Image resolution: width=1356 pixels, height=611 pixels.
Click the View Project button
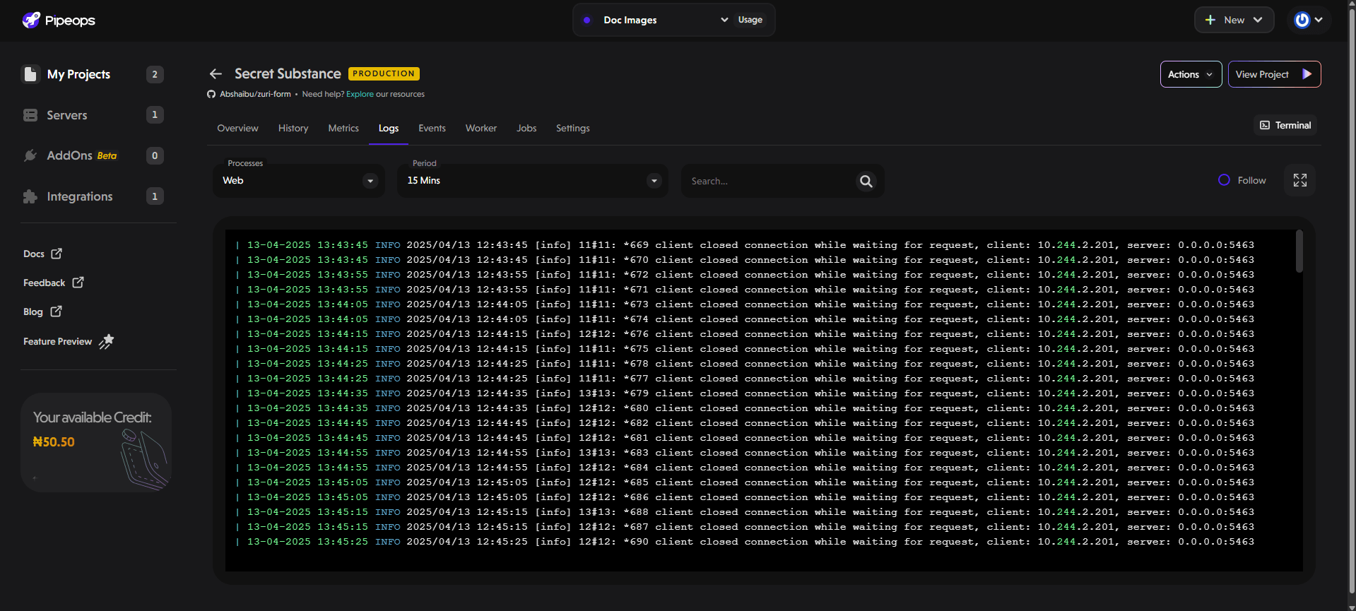point(1274,74)
